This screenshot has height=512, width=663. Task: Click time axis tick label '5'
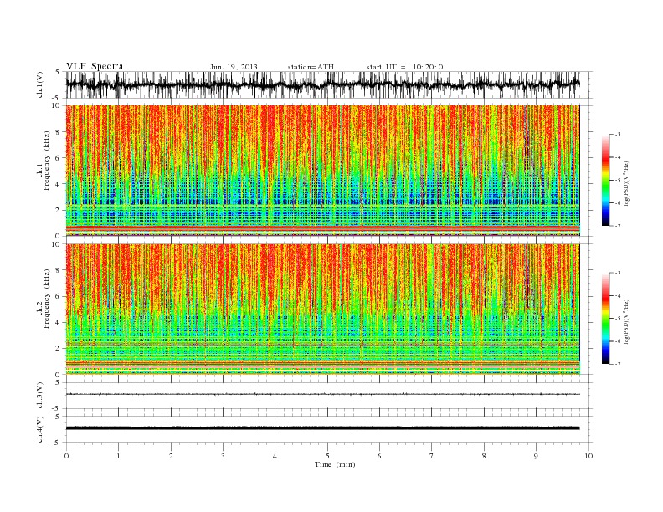coord(327,456)
